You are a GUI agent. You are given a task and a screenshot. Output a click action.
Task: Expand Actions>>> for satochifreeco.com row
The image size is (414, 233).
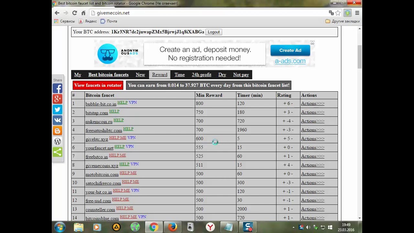pyautogui.click(x=313, y=183)
